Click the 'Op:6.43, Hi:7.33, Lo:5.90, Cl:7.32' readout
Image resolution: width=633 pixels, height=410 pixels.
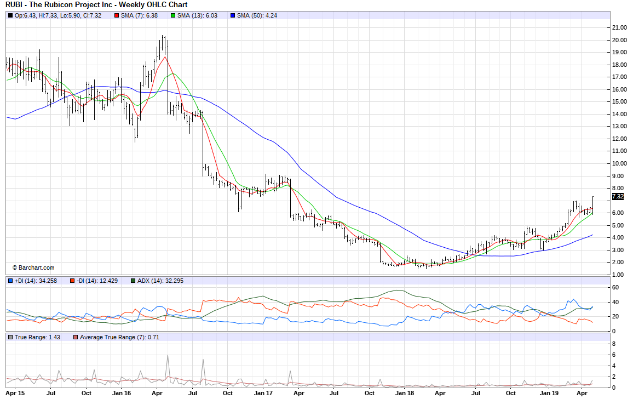tap(58, 16)
